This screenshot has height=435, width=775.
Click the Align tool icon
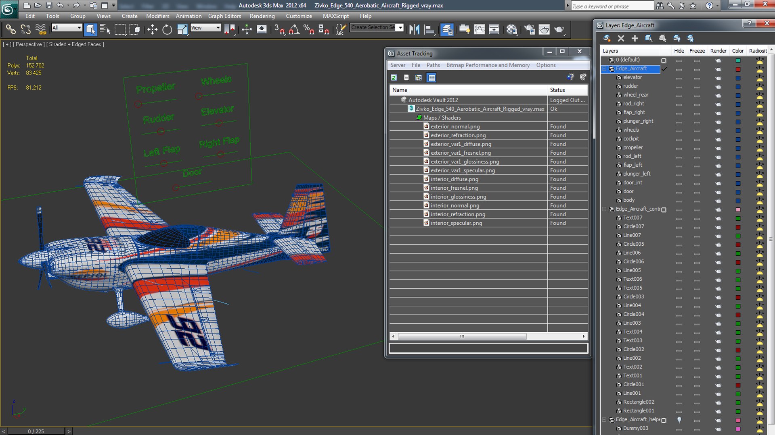pos(429,29)
